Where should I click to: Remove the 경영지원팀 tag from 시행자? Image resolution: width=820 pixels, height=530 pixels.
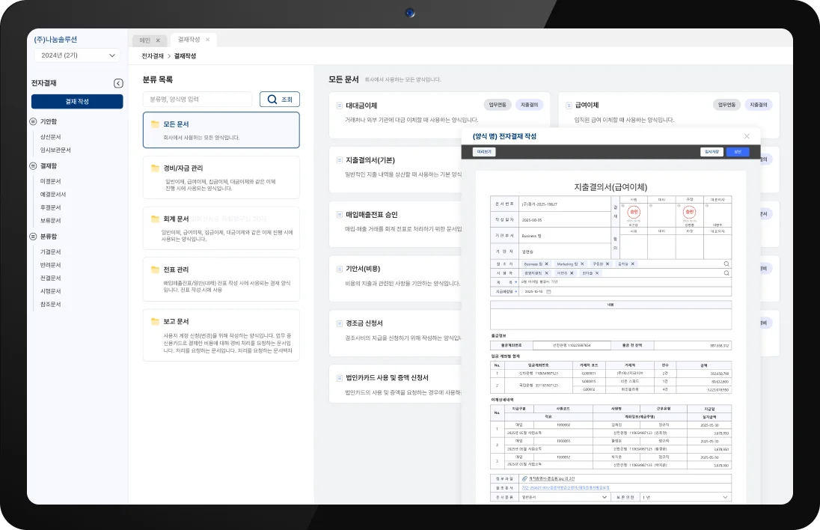pos(546,273)
